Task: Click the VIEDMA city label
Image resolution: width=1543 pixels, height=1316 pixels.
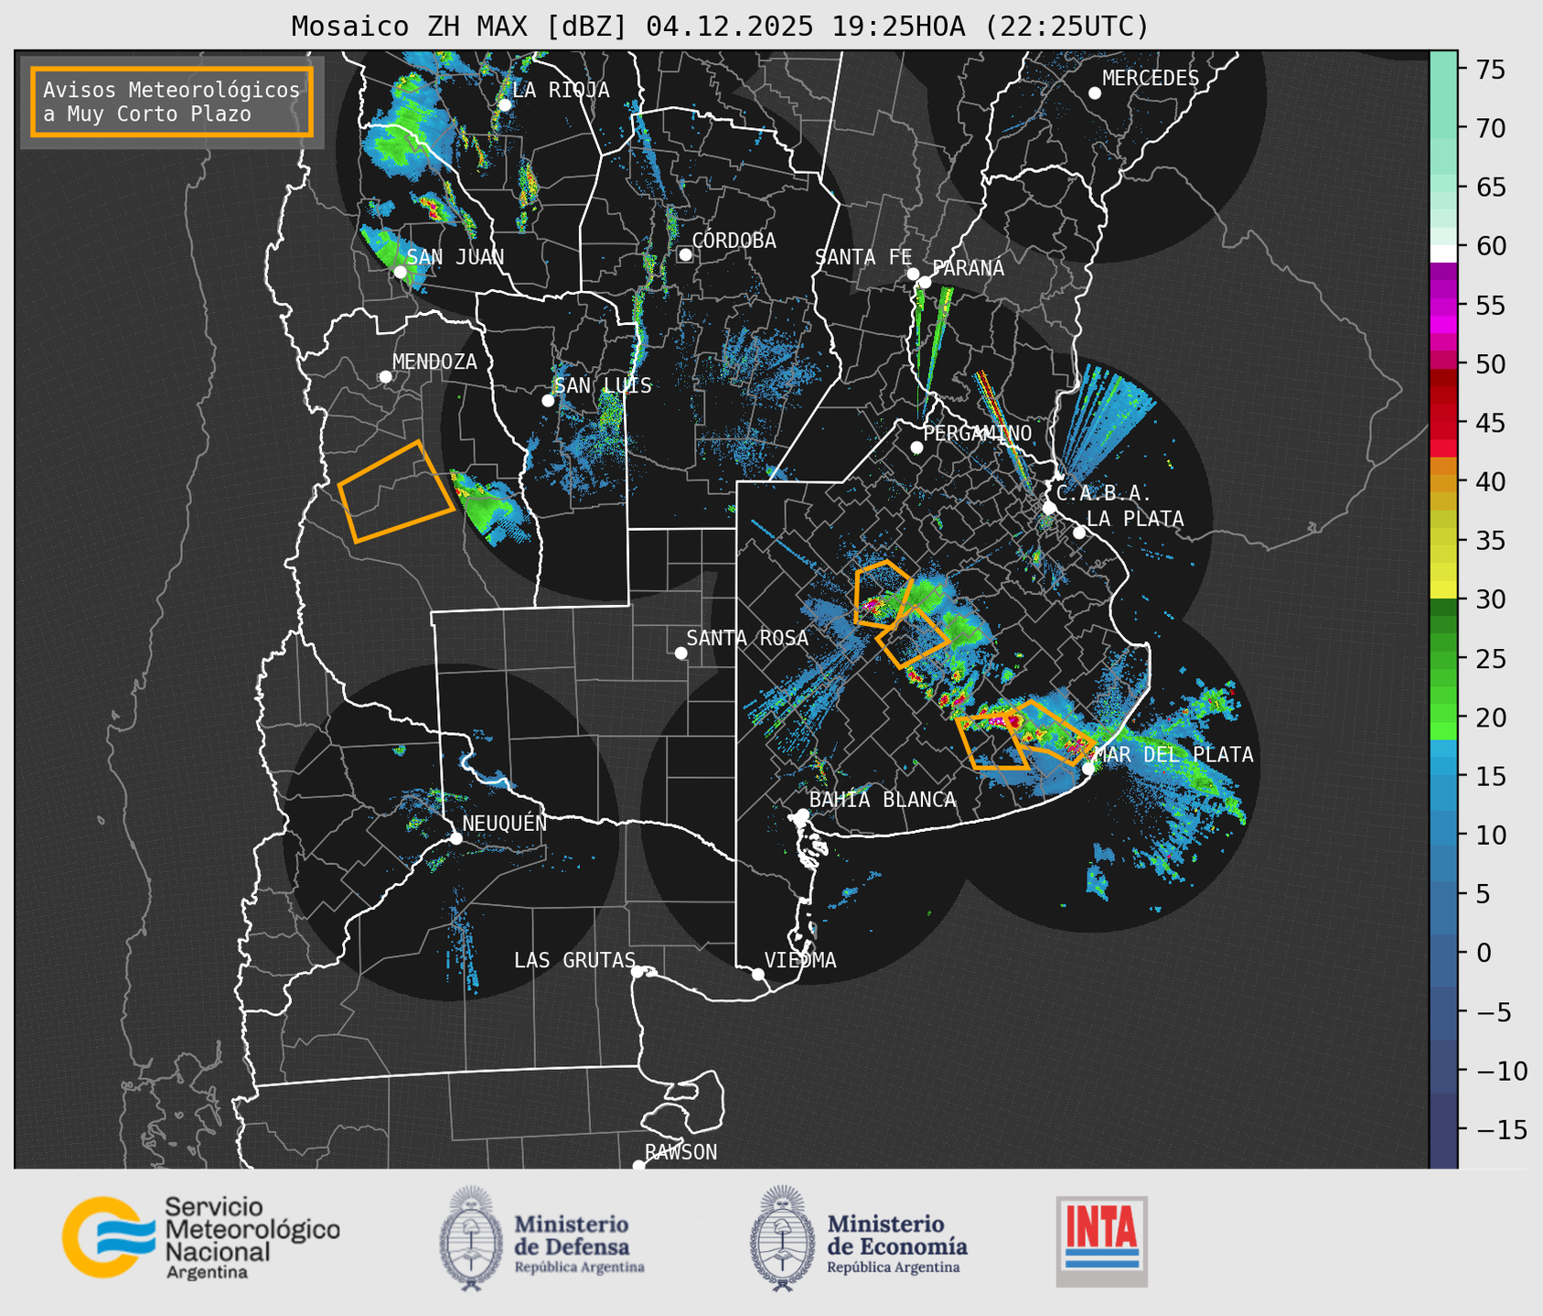Action: pyautogui.click(x=800, y=960)
